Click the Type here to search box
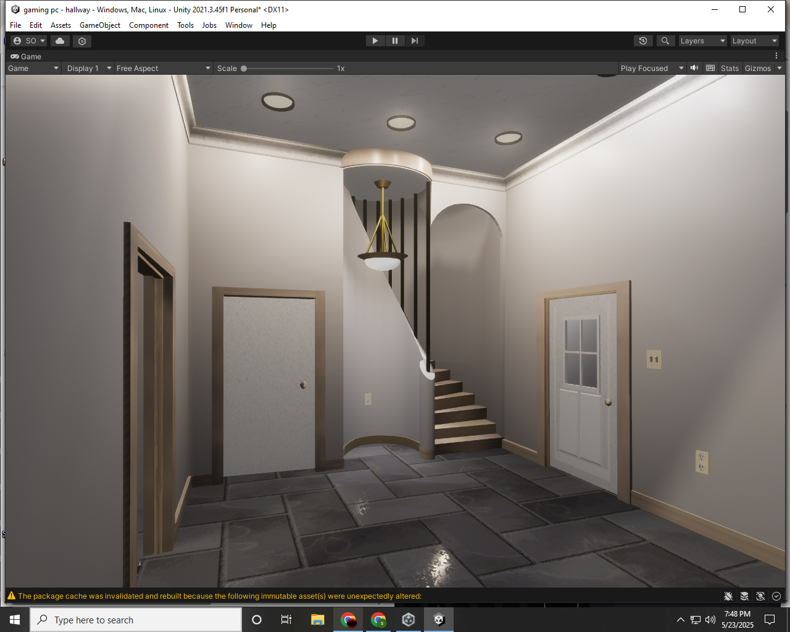790x632 pixels. tap(136, 620)
